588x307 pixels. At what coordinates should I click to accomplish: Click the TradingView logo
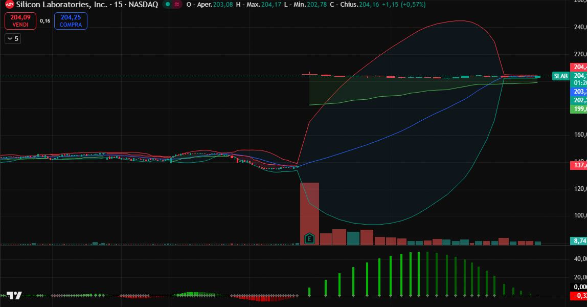click(x=14, y=295)
